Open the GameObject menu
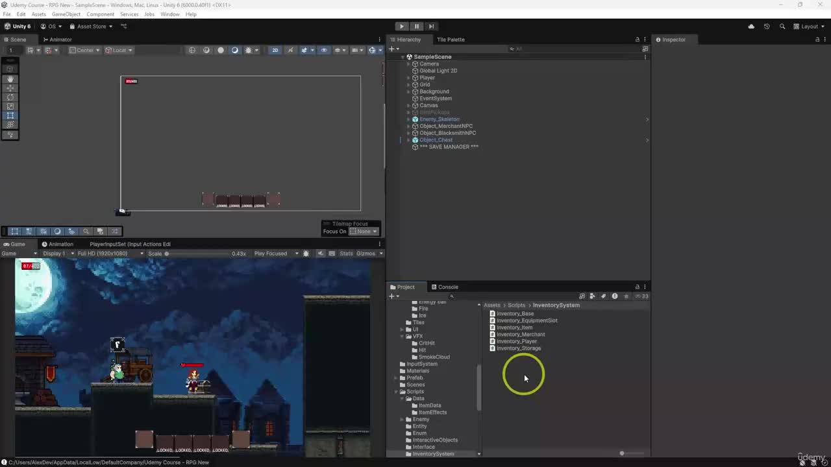Image resolution: width=831 pixels, height=467 pixels. pos(66,14)
